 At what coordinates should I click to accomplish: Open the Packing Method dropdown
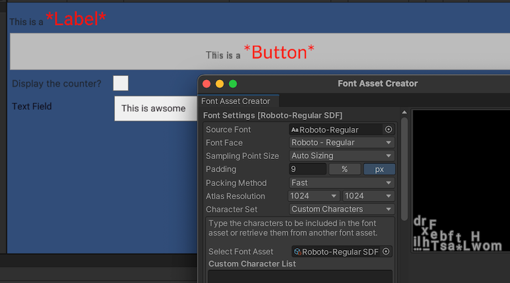342,183
